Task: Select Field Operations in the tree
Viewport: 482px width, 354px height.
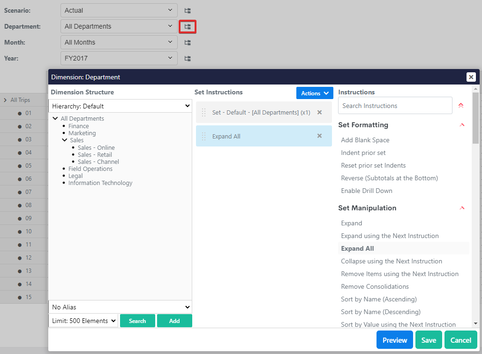Action: (90, 169)
